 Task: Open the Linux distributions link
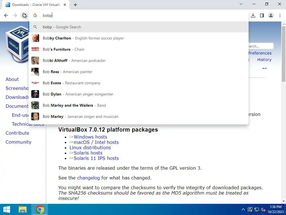(90, 148)
